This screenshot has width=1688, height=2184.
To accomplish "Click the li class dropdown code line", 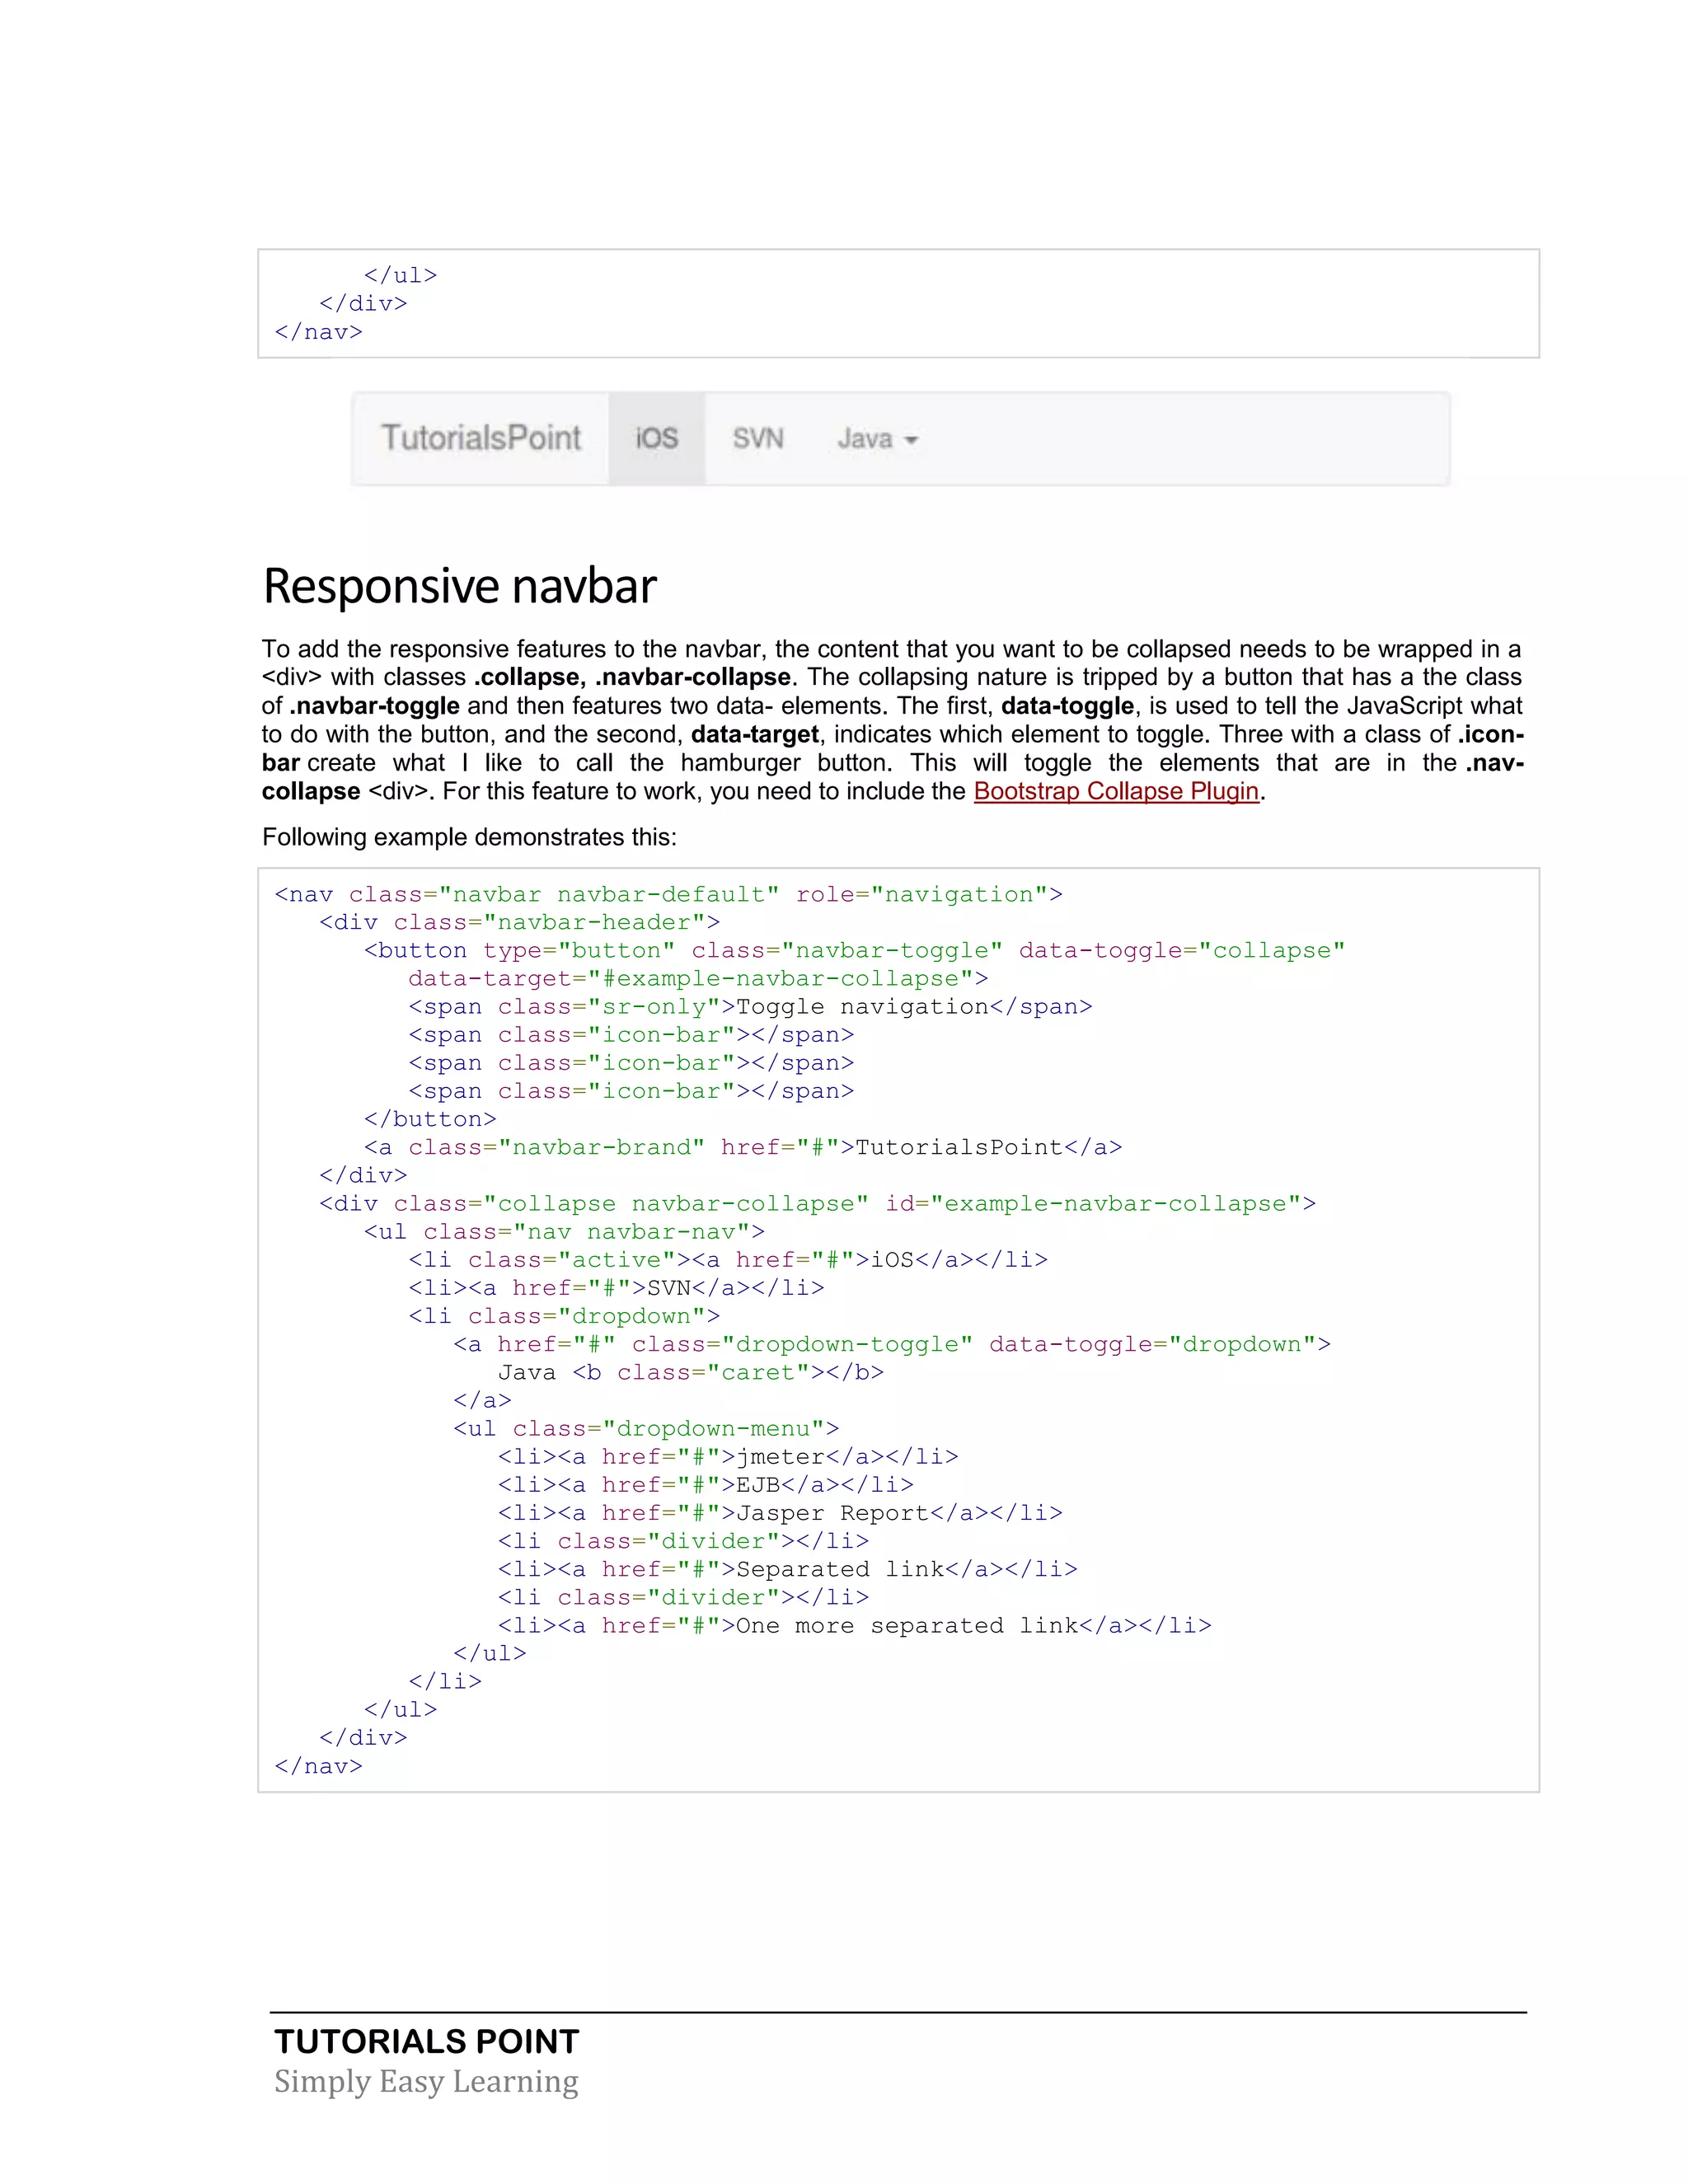I will pos(564,1317).
